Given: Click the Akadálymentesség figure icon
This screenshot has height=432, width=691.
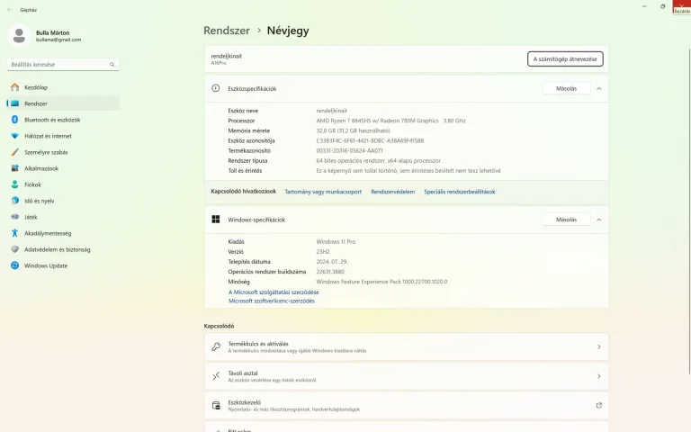Looking at the screenshot, I should pos(15,233).
